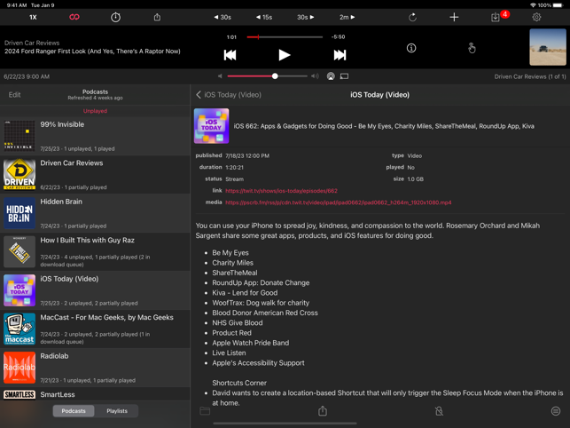
Task: Tap the remaining time -5:50
Action: pyautogui.click(x=338, y=36)
